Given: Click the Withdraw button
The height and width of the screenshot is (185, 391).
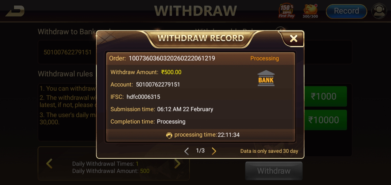Looking at the screenshot, I should [274, 171].
